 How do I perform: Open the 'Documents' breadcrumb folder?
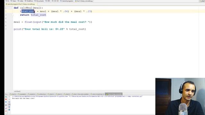tap(39, 1)
